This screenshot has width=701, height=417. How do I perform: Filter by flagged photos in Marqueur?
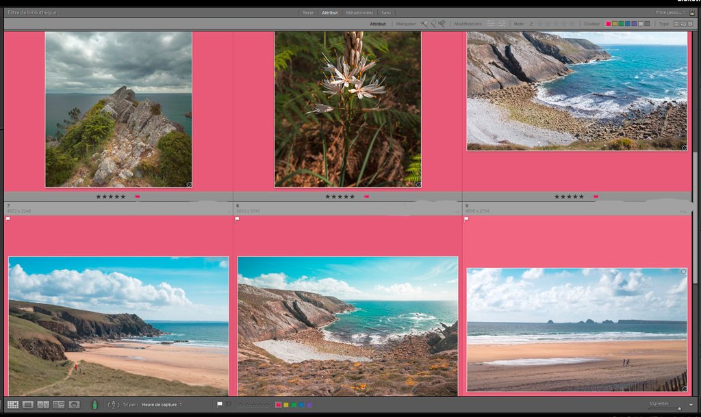click(424, 24)
